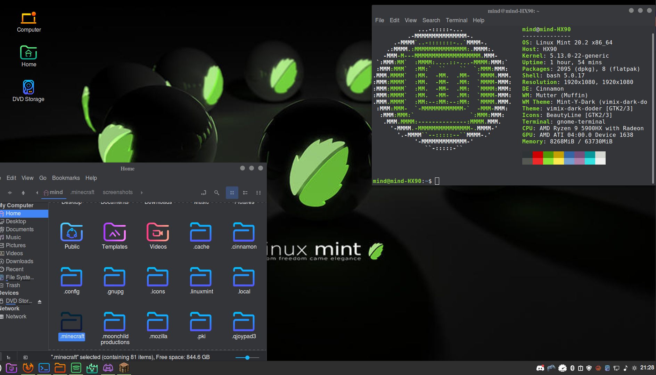Expand the breadcrumb path with the right chevron
Image resolution: width=656 pixels, height=375 pixels.
pos(141,193)
